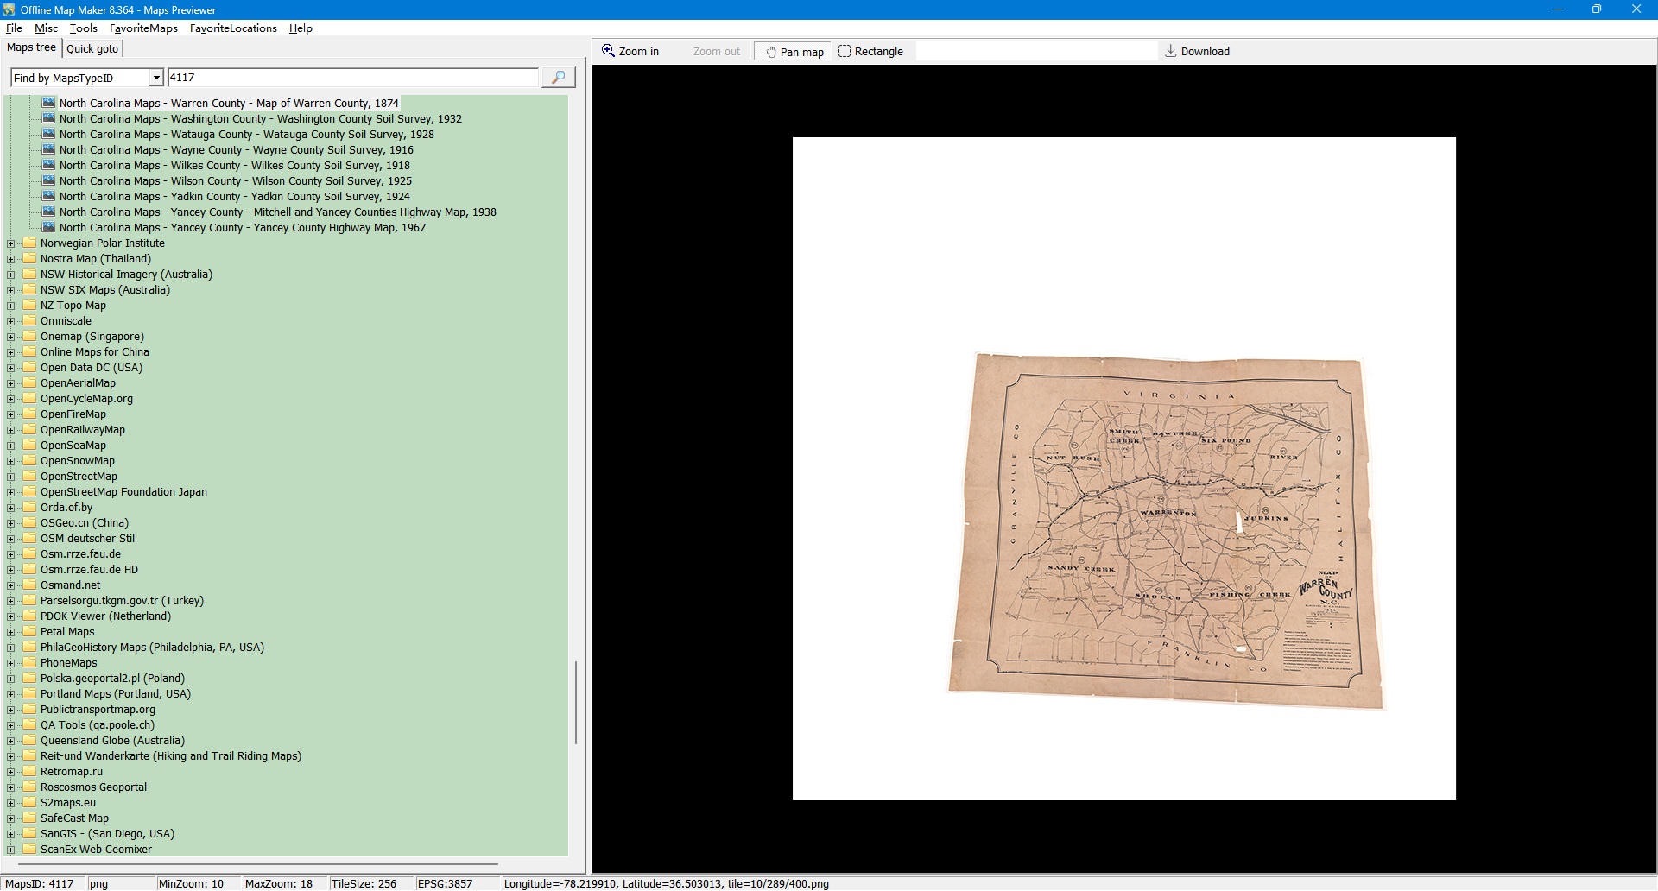Expand the OpenSeaMap tree folder
This screenshot has height=891, width=1658.
(x=11, y=445)
